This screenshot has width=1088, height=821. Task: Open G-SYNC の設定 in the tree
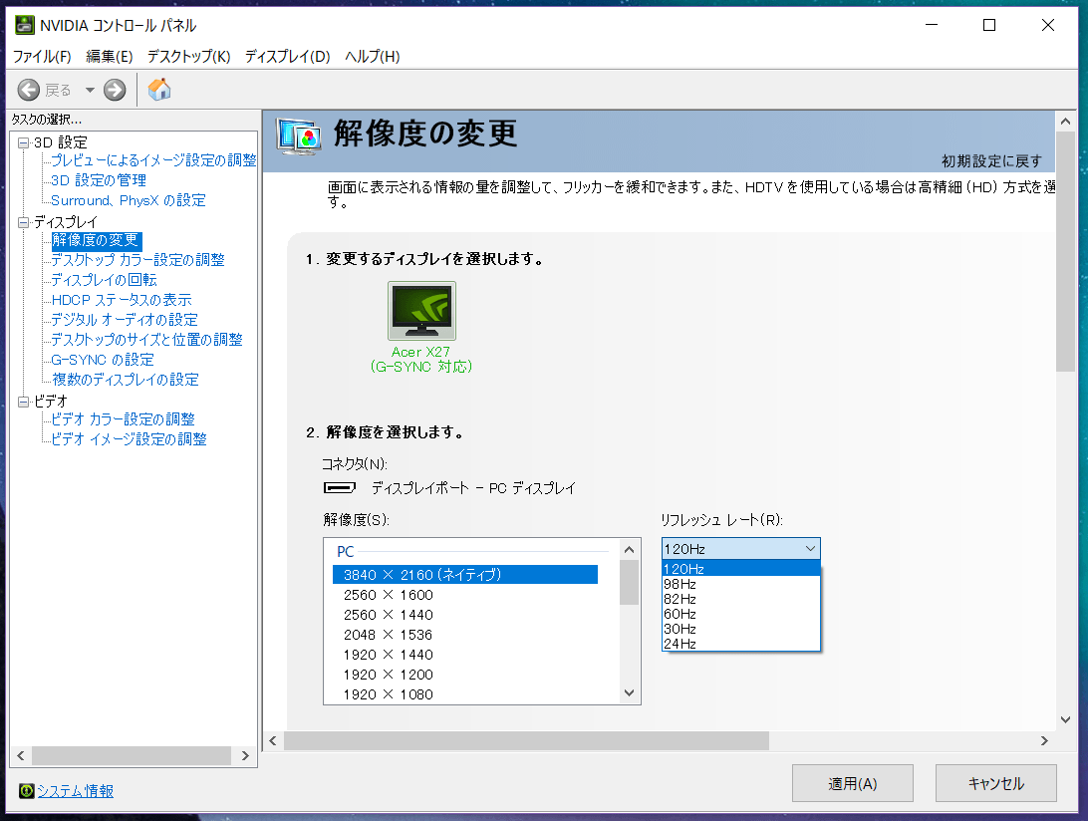point(103,360)
